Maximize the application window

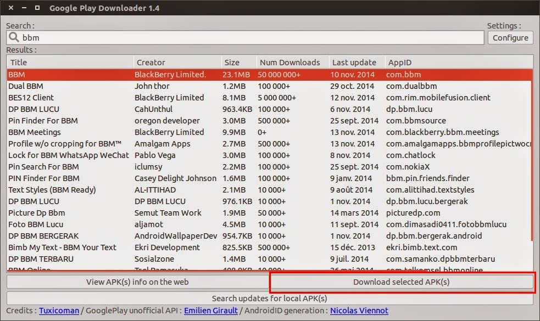[x=37, y=8]
